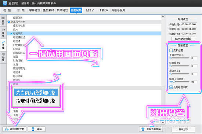The height and width of the screenshot is (134, 202).
Task: Open the 升级与服务 tab
Action: (118, 10)
